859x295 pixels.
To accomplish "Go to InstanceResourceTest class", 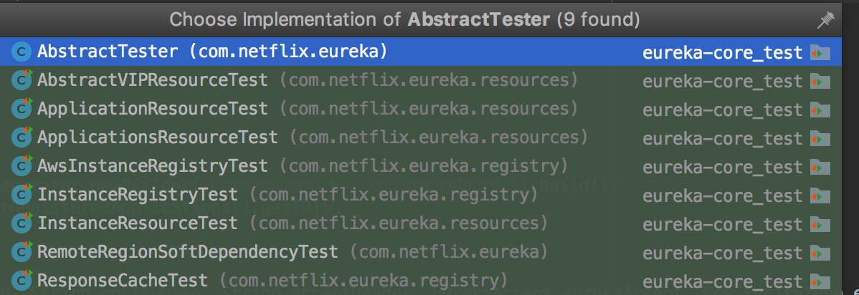I will pyautogui.click(x=137, y=223).
